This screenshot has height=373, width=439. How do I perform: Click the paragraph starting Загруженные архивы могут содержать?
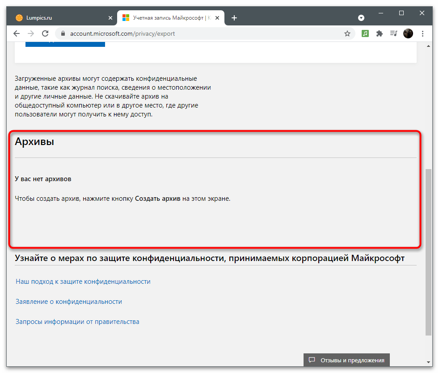pos(113,96)
